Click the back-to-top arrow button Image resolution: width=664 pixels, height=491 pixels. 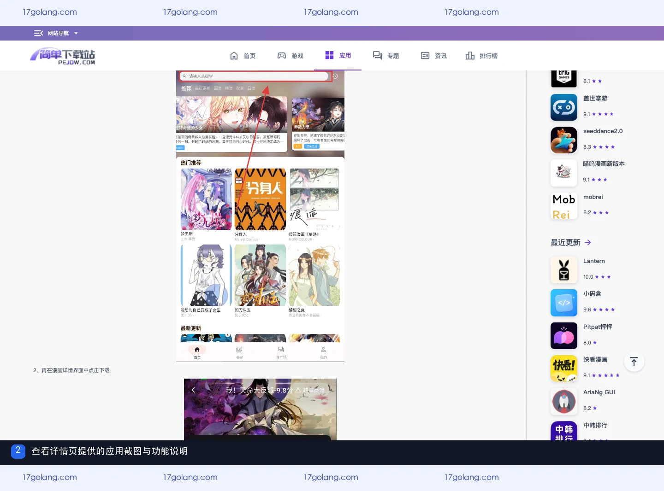[x=634, y=362]
